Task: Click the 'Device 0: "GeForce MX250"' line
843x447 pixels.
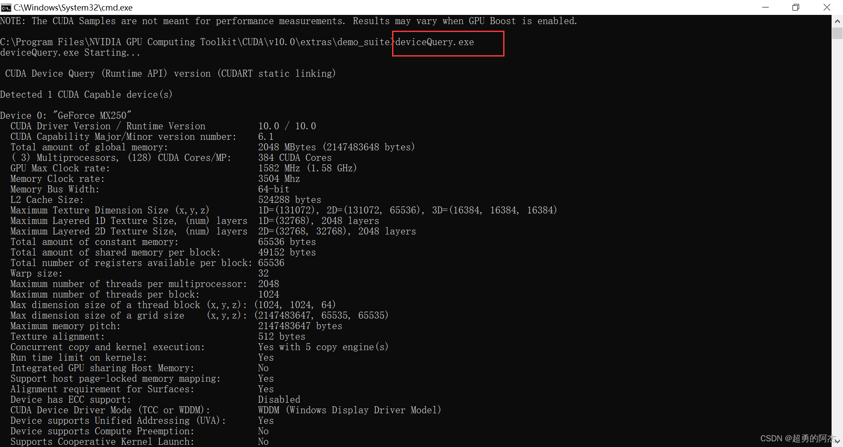Action: [66, 116]
